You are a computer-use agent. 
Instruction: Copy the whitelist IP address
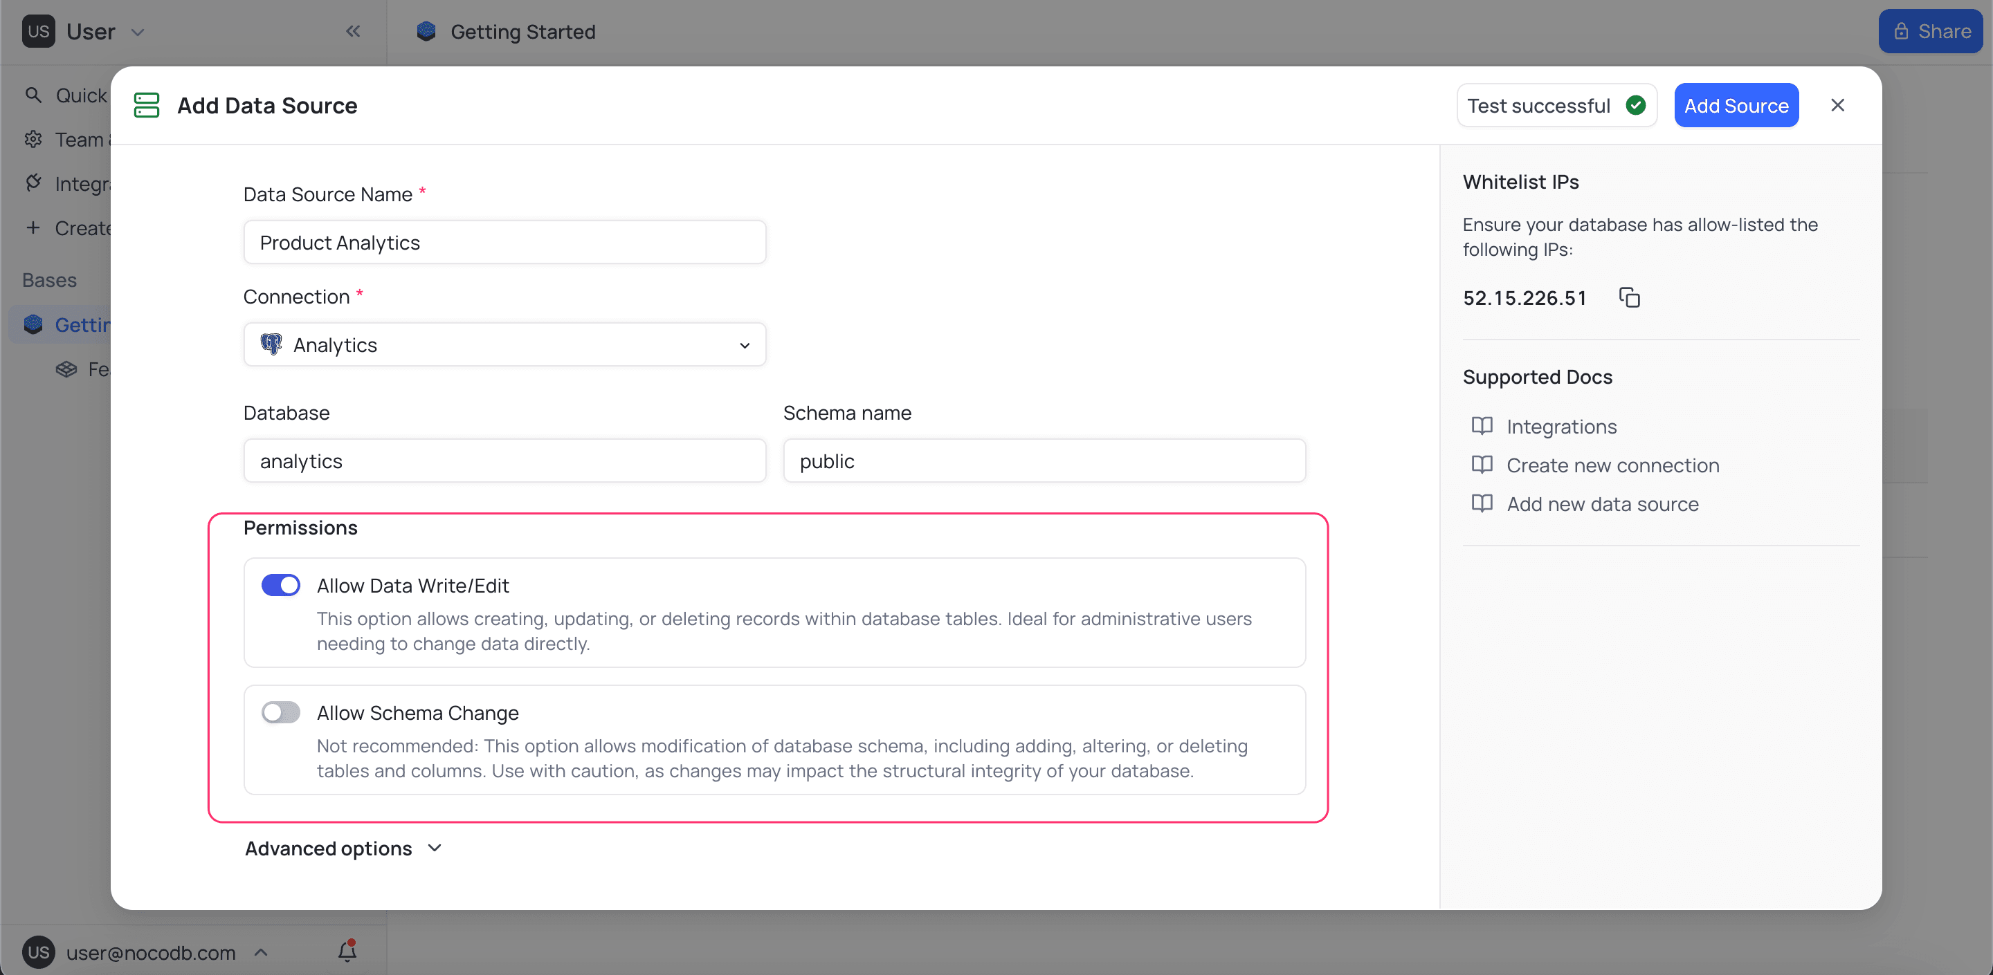(1630, 297)
